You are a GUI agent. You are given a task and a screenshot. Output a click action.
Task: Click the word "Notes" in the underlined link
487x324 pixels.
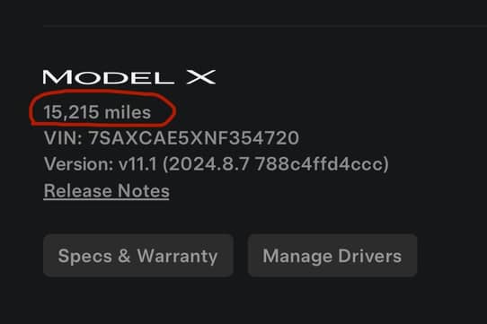[144, 190]
